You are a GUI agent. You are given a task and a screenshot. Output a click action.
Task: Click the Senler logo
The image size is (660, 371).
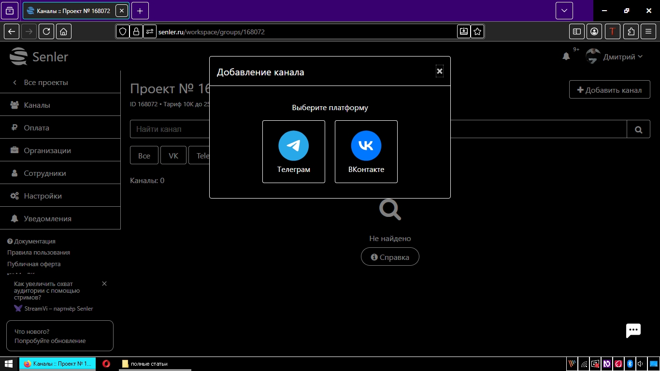(39, 57)
